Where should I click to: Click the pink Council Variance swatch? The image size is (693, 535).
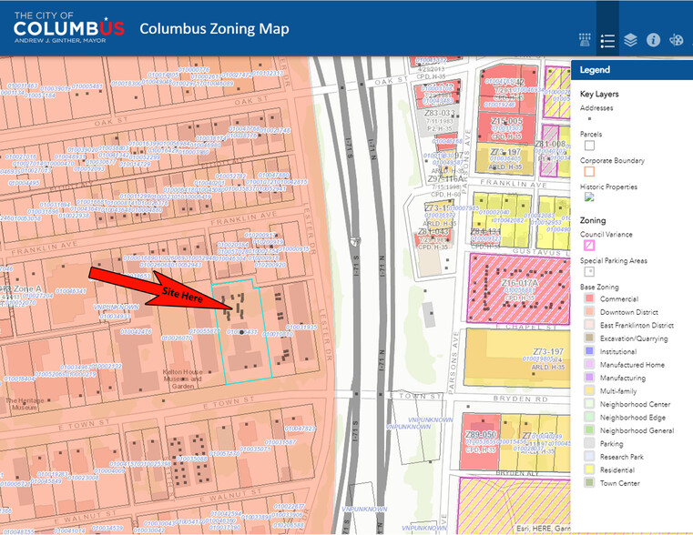pos(588,246)
